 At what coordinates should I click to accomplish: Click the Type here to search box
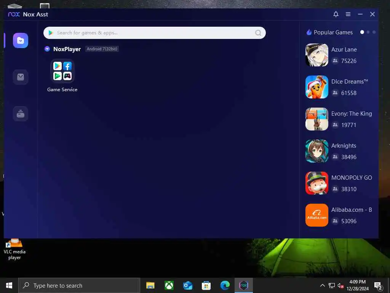[79, 285]
